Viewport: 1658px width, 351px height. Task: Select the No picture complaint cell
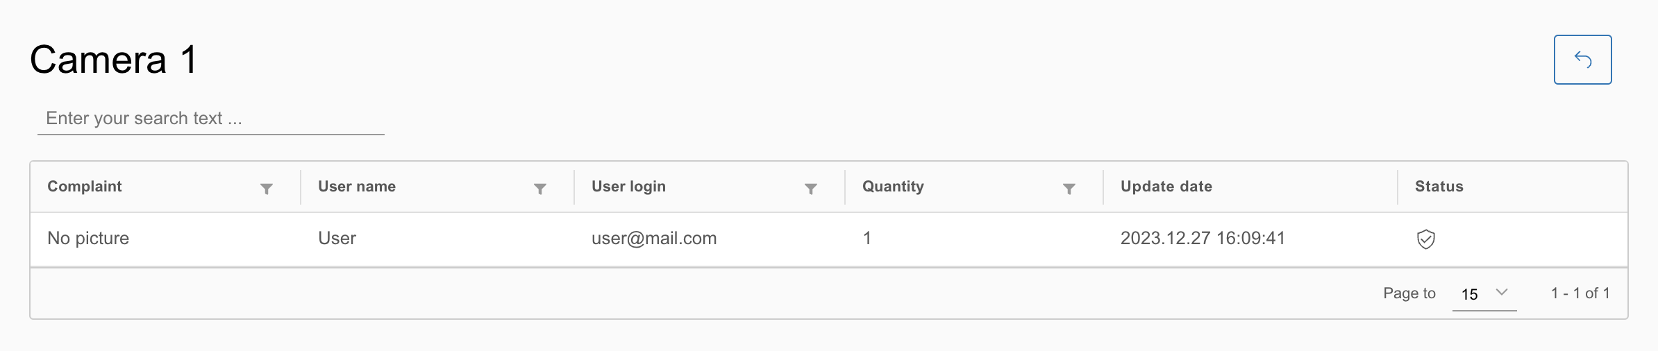pyautogui.click(x=88, y=239)
